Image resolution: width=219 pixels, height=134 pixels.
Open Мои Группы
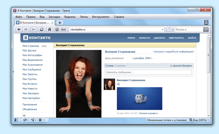pos(30,79)
